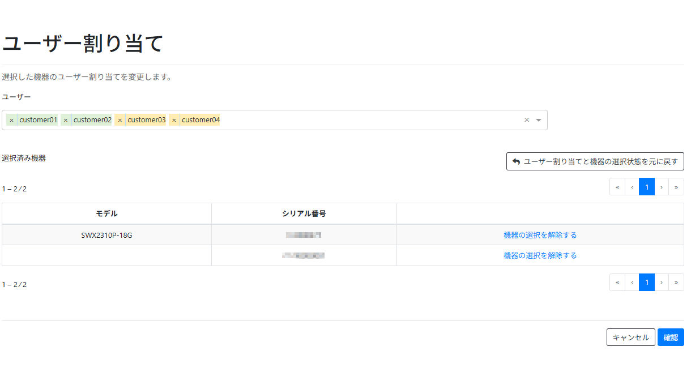Click 機器の選択を解除する on the second row
The height and width of the screenshot is (385, 691).
[x=539, y=255]
